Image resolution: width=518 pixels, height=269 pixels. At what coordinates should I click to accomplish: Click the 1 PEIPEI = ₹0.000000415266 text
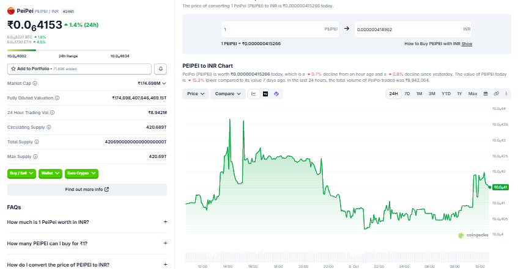point(251,44)
